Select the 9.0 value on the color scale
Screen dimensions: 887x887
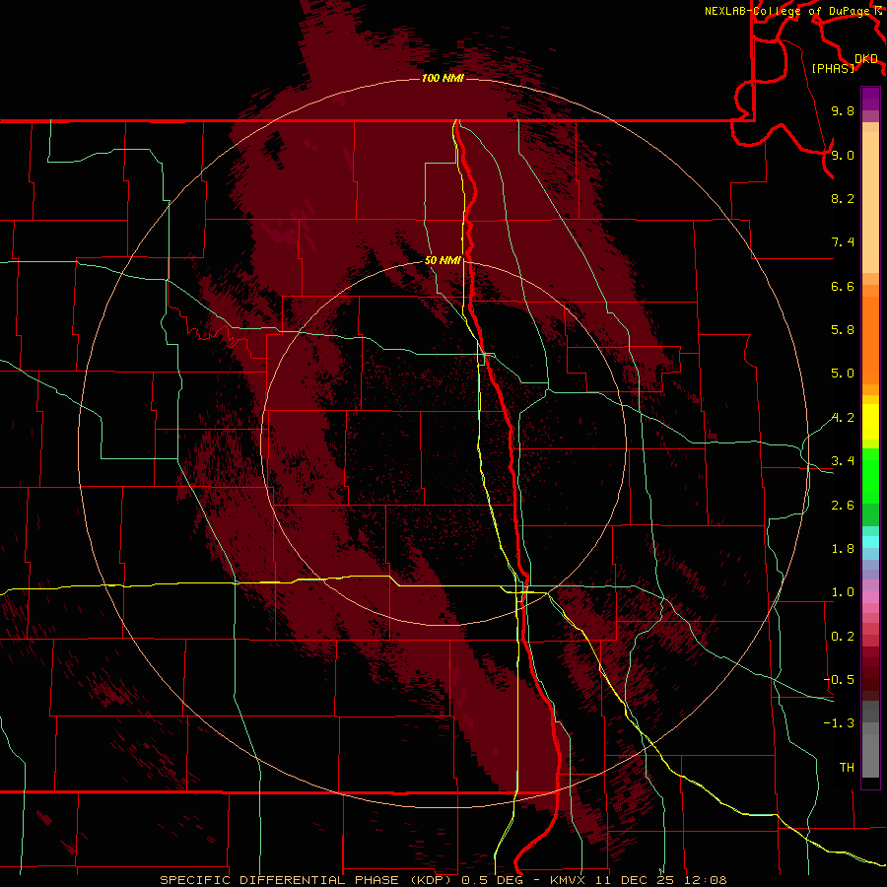coord(843,155)
